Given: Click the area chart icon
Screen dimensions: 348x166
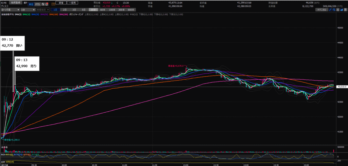Looking at the screenshot, I should point(342,10).
